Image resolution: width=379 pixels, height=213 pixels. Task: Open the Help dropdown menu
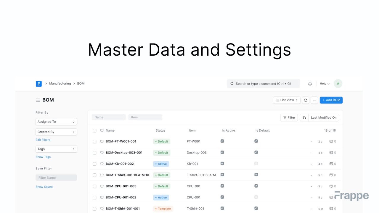(325, 84)
